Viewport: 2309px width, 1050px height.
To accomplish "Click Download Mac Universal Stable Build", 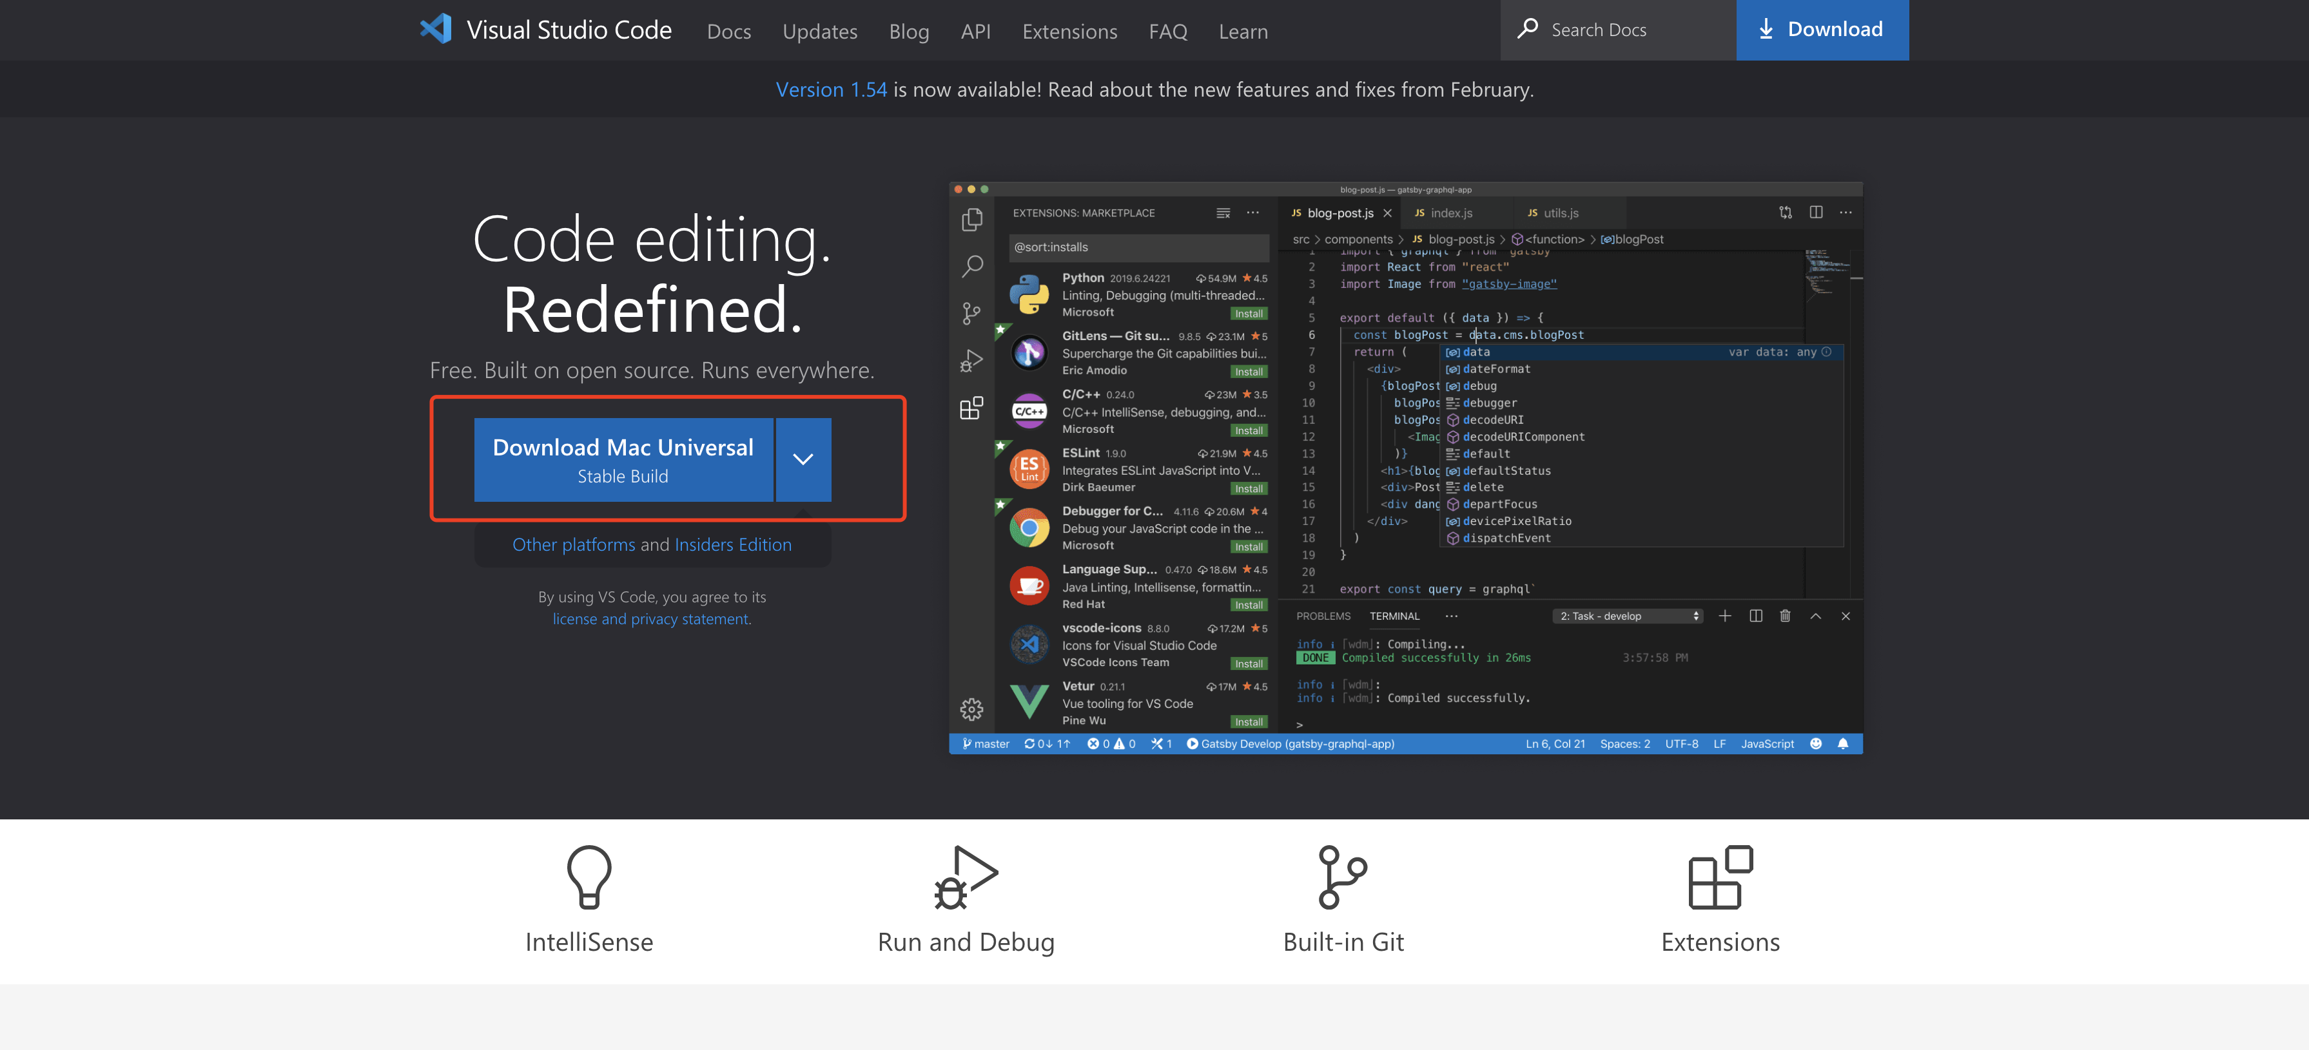I will point(623,459).
